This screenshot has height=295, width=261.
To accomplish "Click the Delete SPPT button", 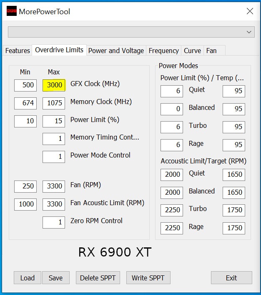I will (98, 278).
